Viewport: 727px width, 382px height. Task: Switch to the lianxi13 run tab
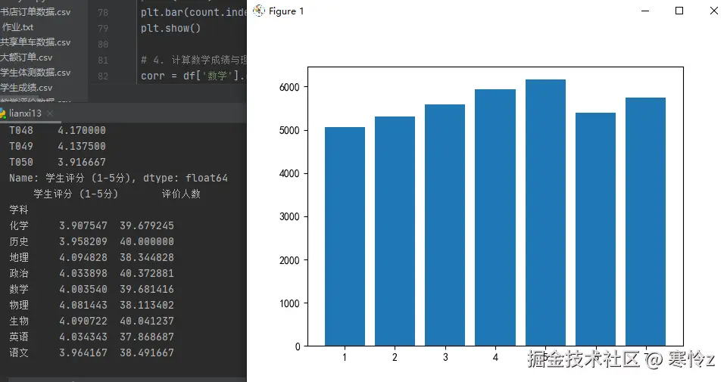click(25, 113)
